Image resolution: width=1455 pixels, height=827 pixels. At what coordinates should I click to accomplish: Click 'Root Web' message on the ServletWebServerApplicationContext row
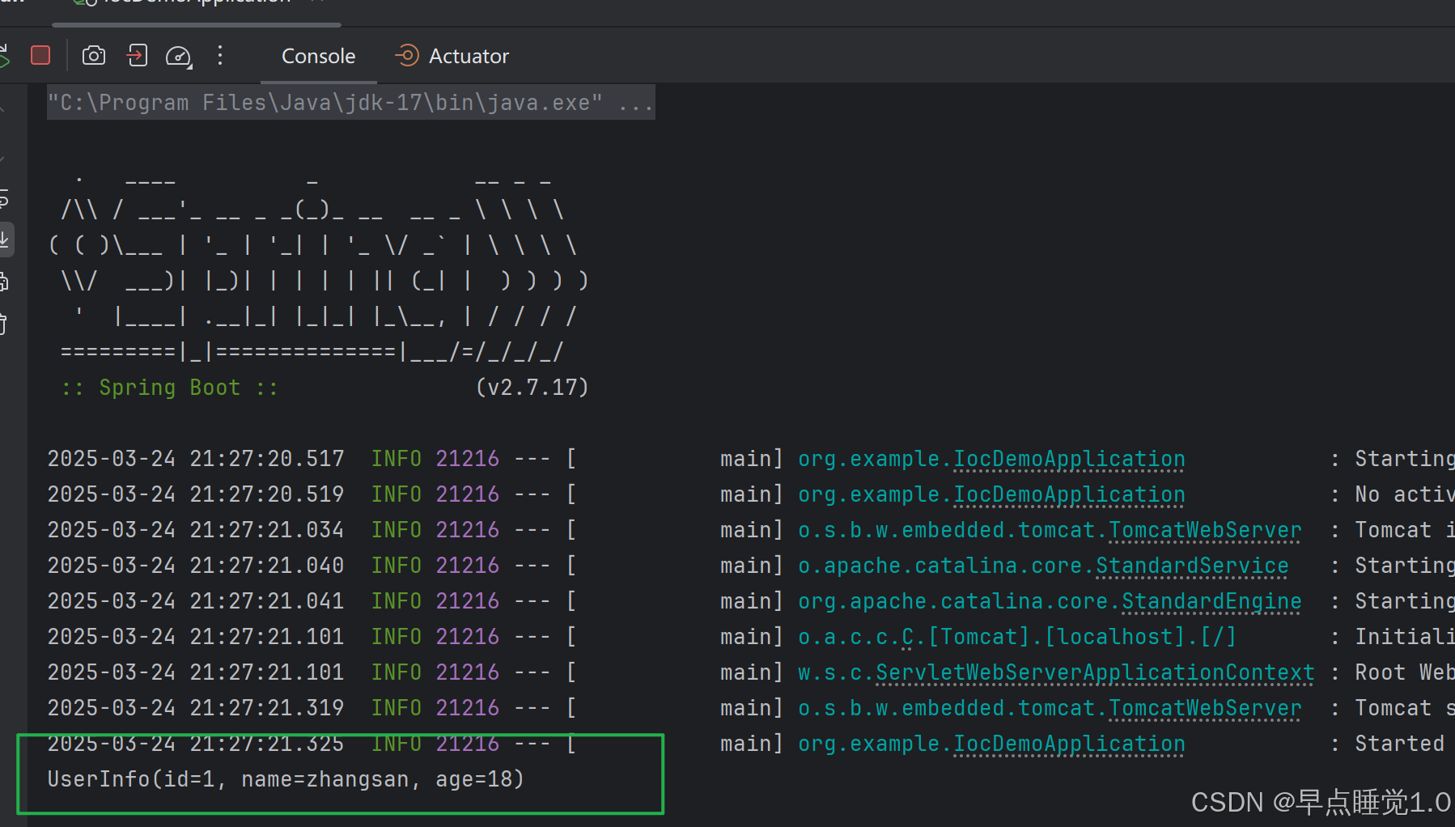click(x=1405, y=672)
